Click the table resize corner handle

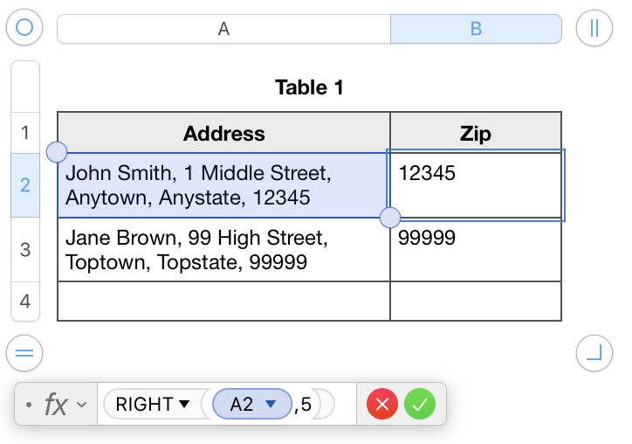click(x=594, y=353)
